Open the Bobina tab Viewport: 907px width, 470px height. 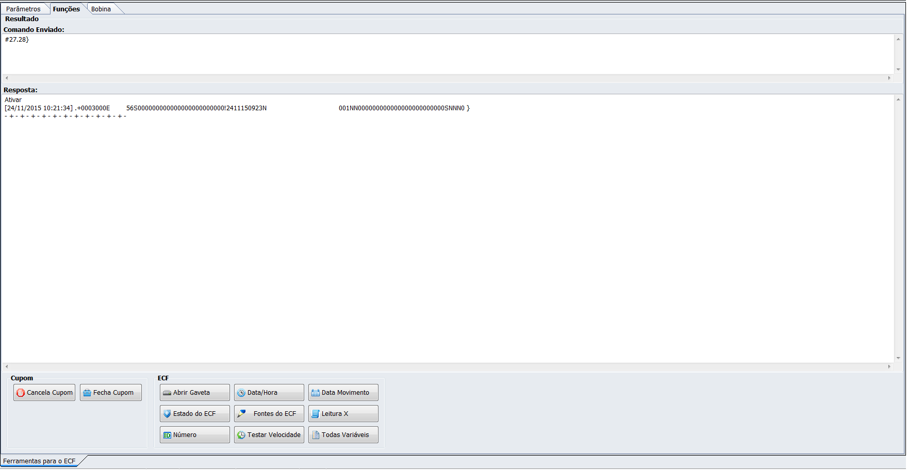point(101,9)
